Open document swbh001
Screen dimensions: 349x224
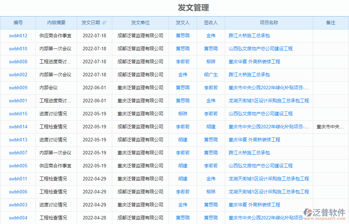click(18, 101)
